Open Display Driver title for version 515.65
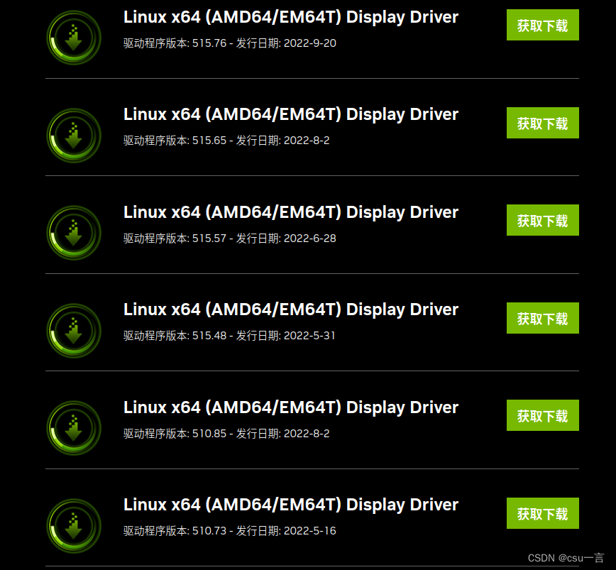This screenshot has height=570, width=616. (x=291, y=115)
